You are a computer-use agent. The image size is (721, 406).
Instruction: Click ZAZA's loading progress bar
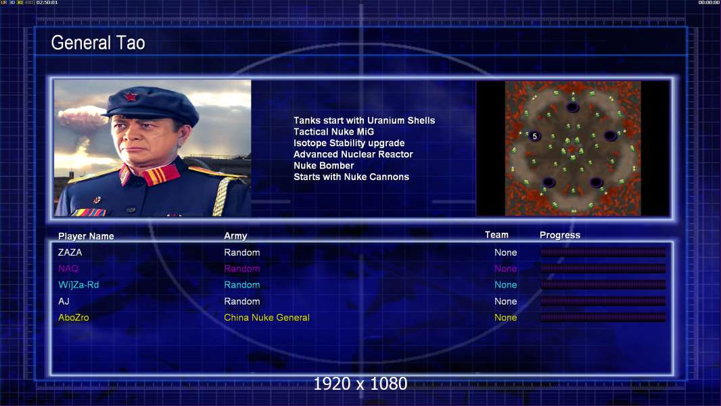[603, 252]
